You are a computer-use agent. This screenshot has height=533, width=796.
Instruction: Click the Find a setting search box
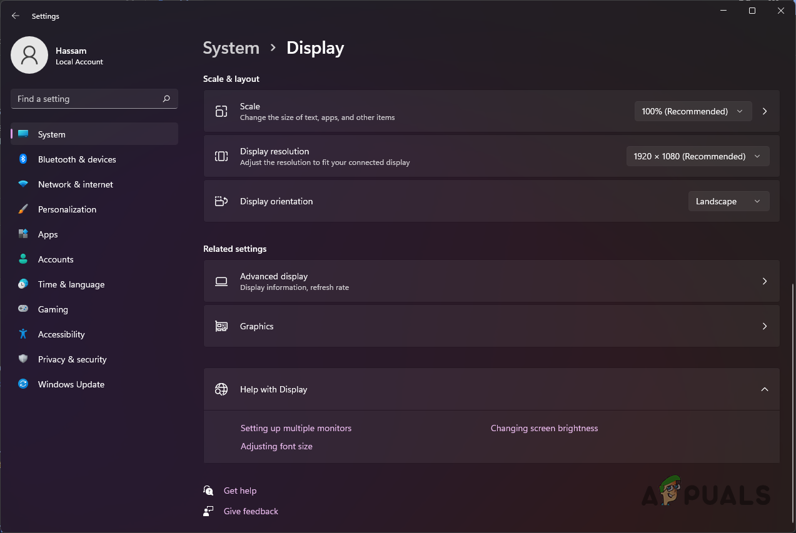(x=94, y=99)
